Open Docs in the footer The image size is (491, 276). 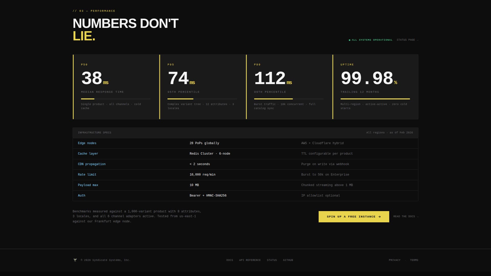click(230, 260)
